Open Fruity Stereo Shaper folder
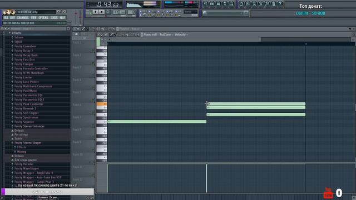The height and width of the screenshot is (200, 356). click(x=28, y=143)
